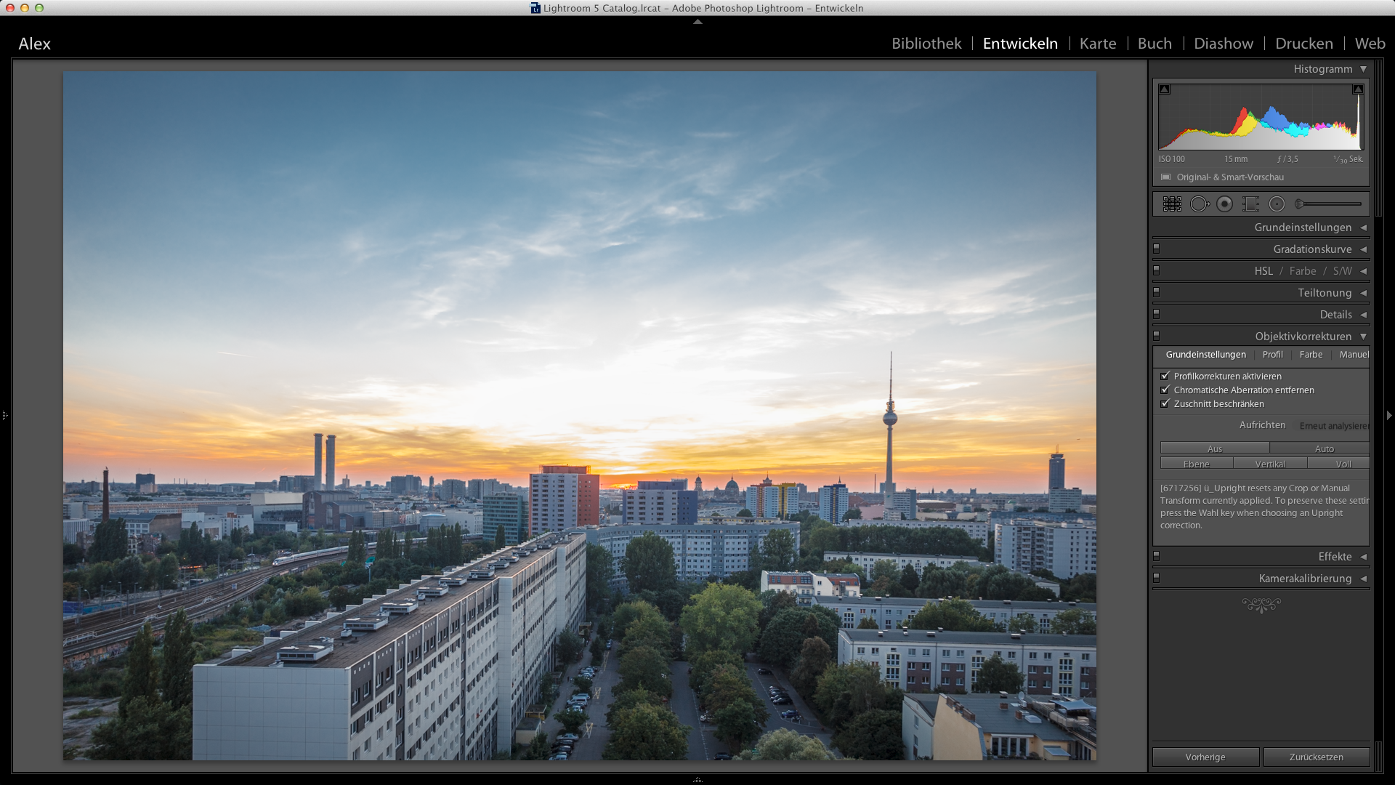Open the Graduated Filter tool
This screenshot has height=785, width=1395.
pos(1250,204)
